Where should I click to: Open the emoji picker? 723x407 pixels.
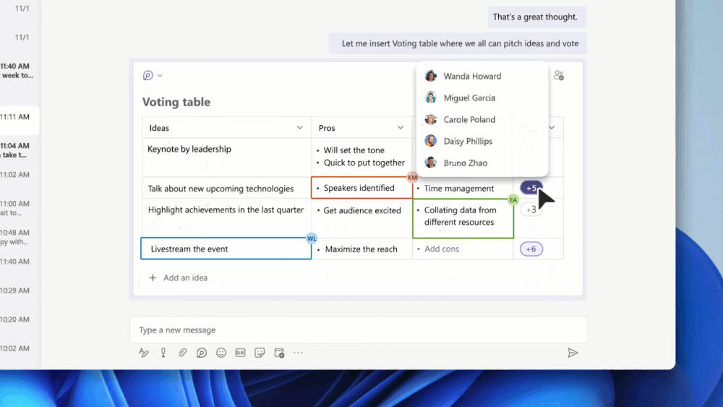(x=221, y=353)
